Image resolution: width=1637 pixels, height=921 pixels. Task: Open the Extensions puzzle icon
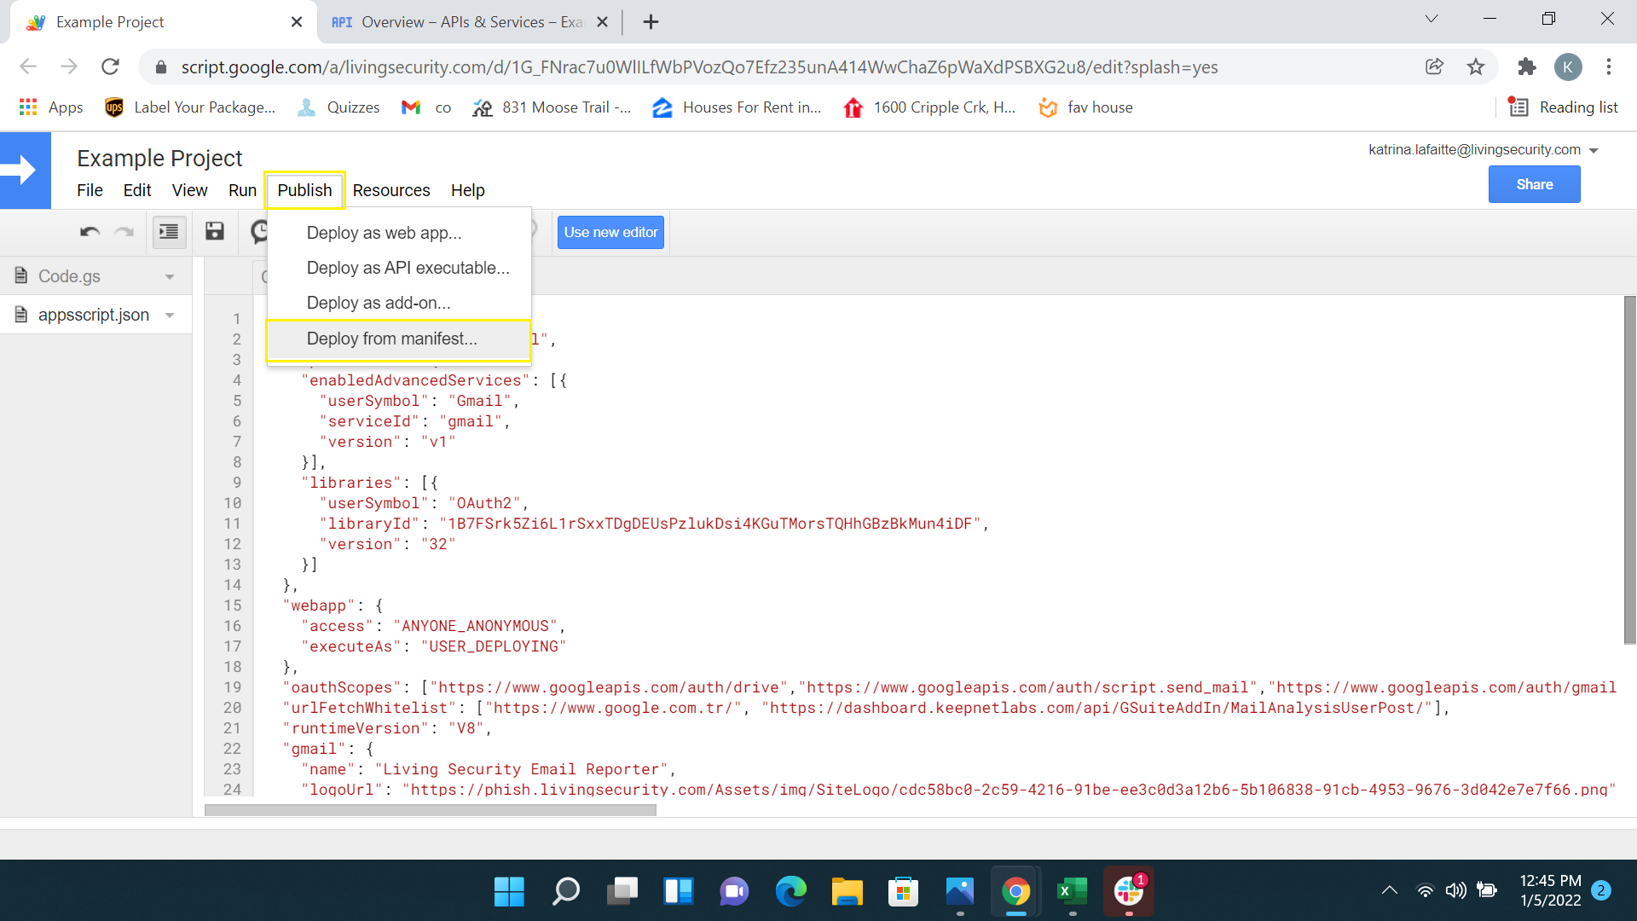tap(1527, 67)
